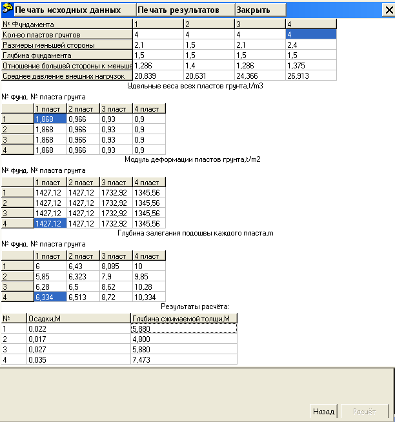Select cell with value 1,375
This screenshot has height=422, width=395.
pos(311,66)
